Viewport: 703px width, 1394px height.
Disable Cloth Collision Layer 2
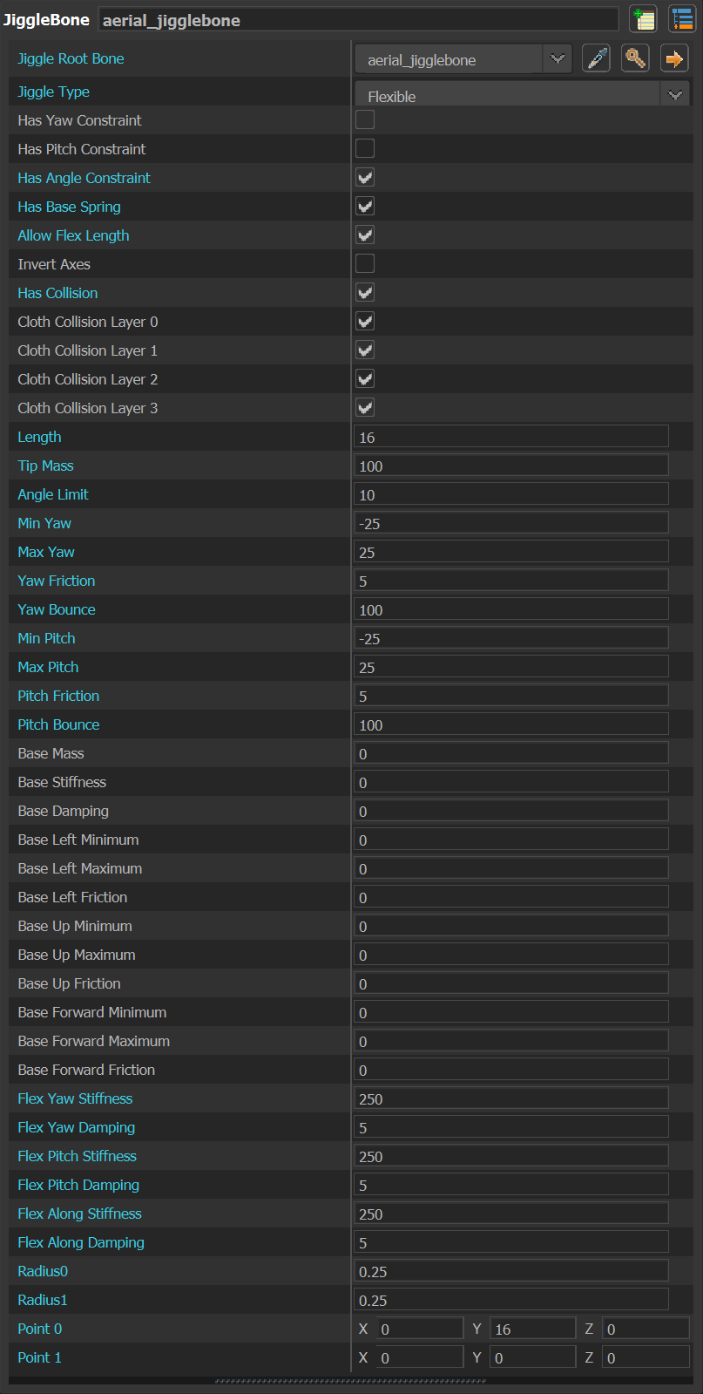coord(365,379)
